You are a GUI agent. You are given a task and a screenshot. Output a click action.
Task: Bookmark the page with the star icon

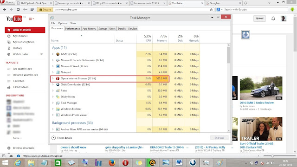click(211, 9)
